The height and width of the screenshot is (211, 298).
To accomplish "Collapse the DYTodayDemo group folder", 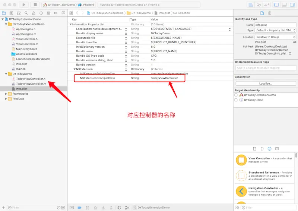I will tap(6, 74).
